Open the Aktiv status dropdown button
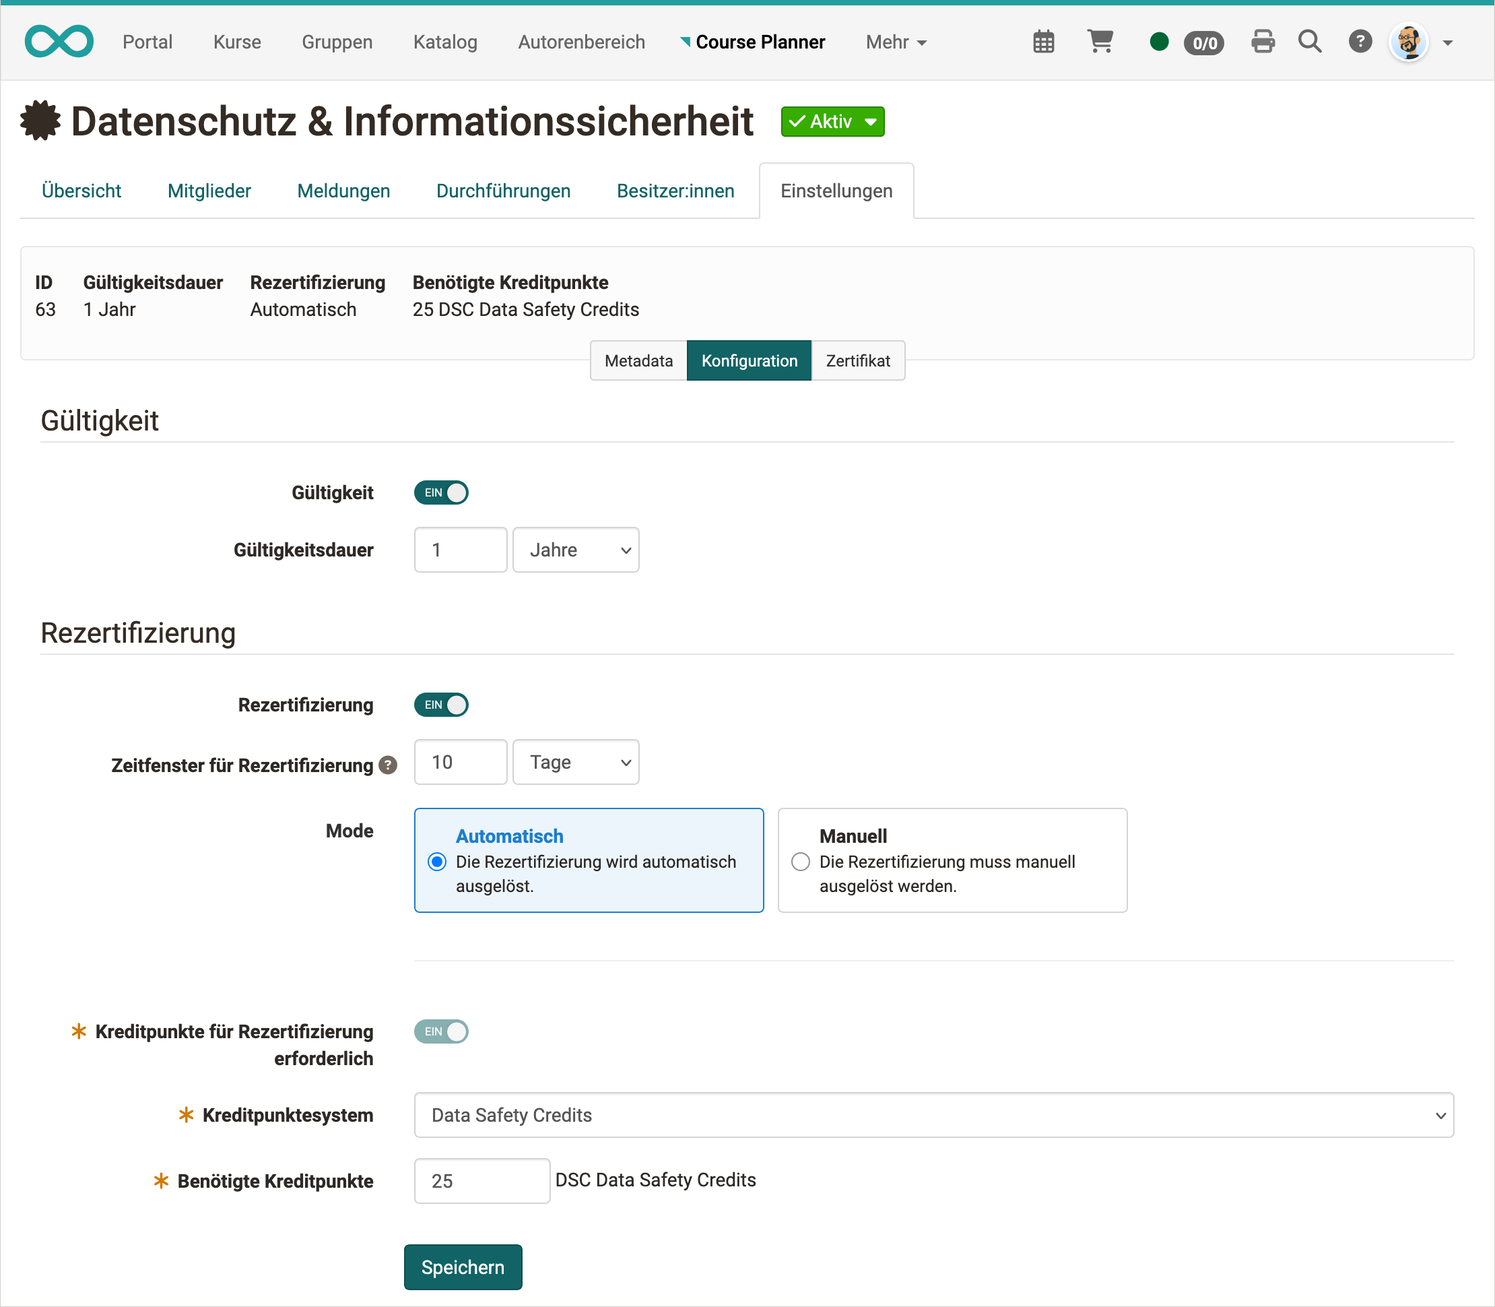1495x1307 pixels. 832,121
